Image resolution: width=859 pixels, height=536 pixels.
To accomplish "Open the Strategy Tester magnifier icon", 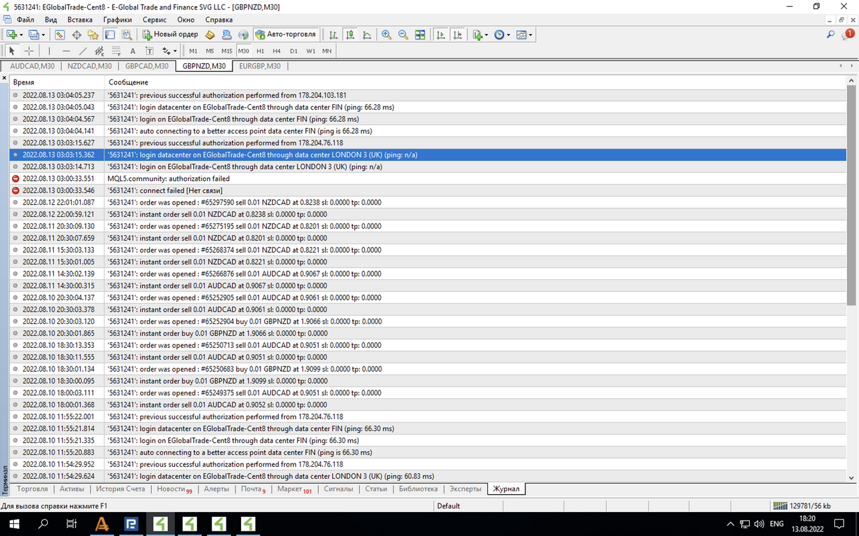I will pyautogui.click(x=127, y=35).
